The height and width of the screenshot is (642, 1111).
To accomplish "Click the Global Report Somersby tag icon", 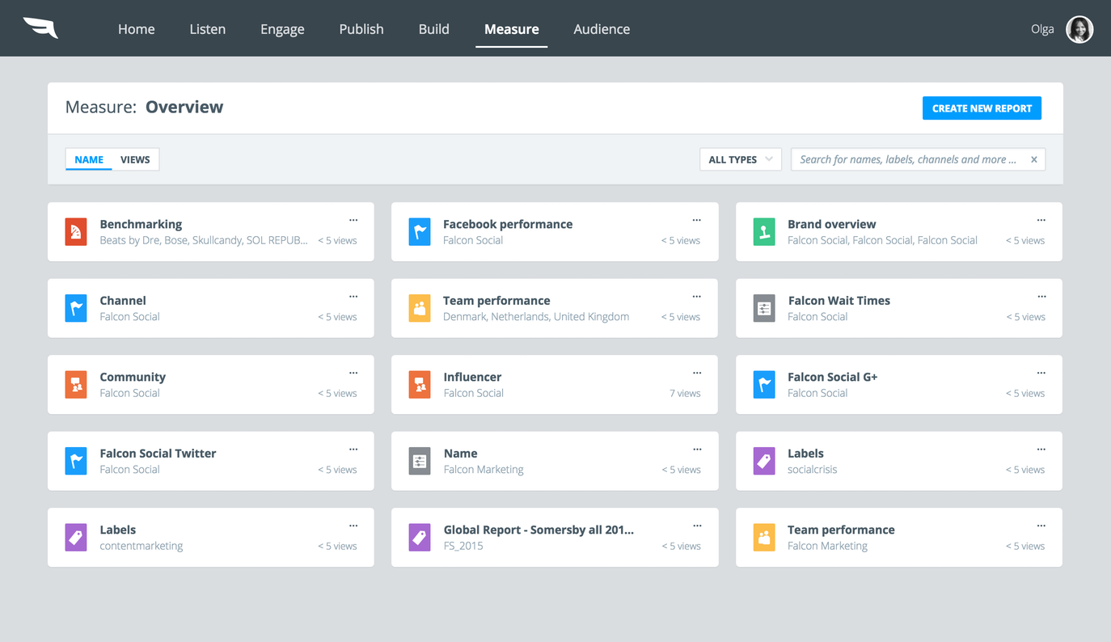I will click(420, 538).
